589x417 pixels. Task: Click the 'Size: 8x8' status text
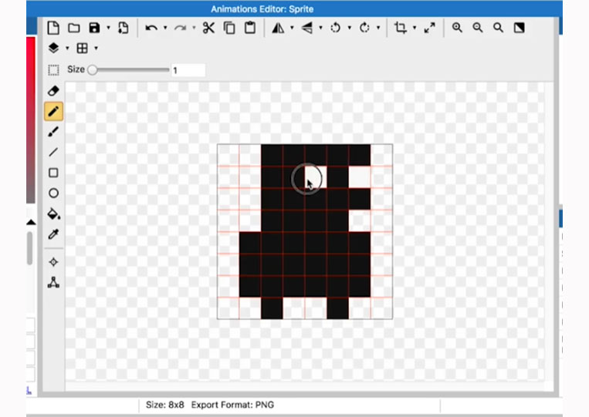pyautogui.click(x=165, y=405)
